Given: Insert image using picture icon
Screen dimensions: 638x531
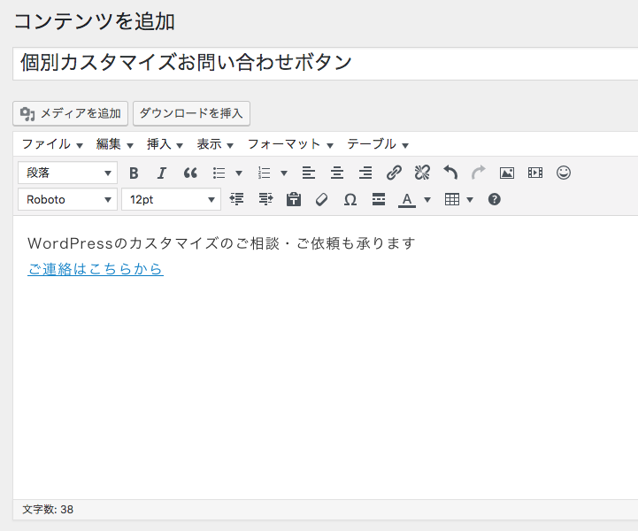Looking at the screenshot, I should point(507,173).
